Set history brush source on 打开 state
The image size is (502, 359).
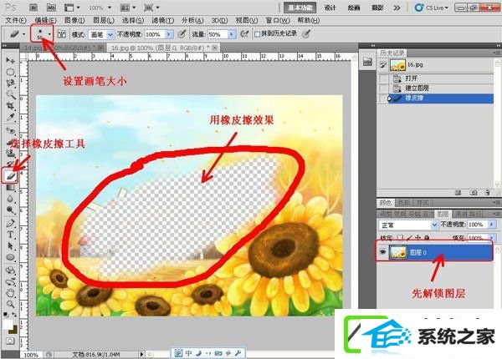[x=383, y=78]
